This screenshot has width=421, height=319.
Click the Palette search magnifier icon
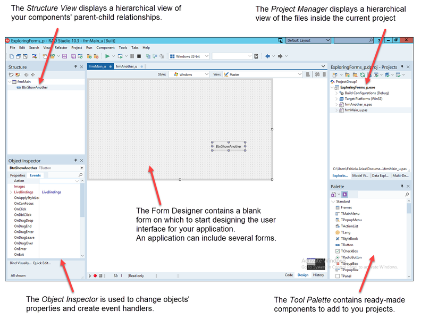coord(407,195)
